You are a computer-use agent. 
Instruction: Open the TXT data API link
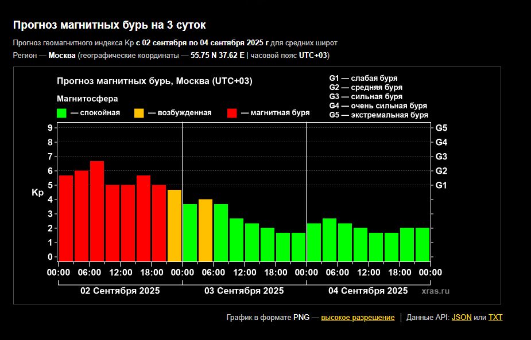pyautogui.click(x=495, y=317)
